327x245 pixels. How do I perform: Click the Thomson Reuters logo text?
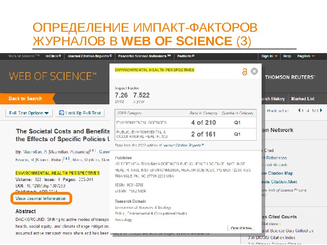coord(290,77)
